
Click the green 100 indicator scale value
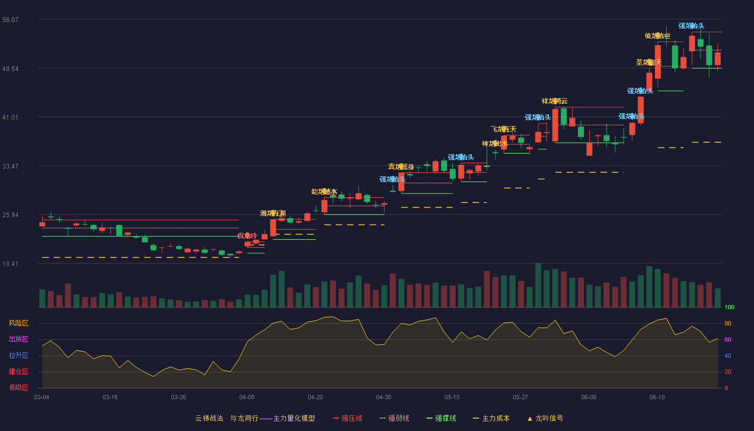(x=729, y=308)
